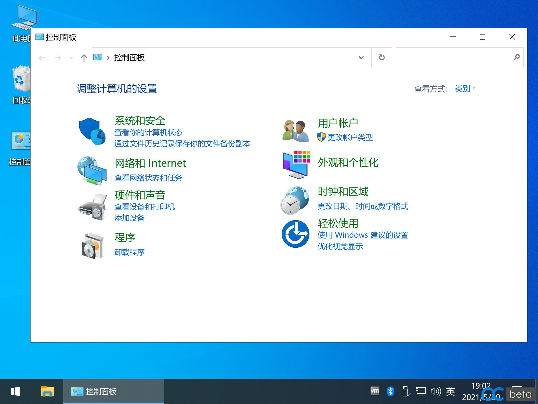The image size is (538, 404).
Task: Open the 硬件和声音 printer icon
Action: point(92,207)
